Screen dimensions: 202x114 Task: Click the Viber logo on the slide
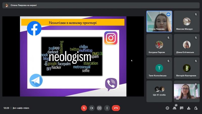coord(111,85)
